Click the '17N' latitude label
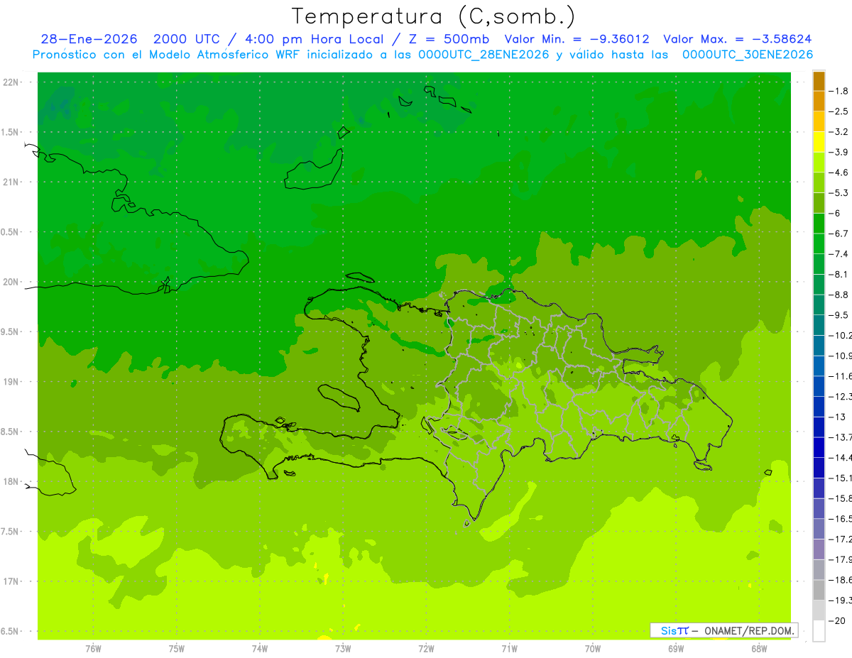This screenshot has height=658, width=852. click(x=11, y=582)
